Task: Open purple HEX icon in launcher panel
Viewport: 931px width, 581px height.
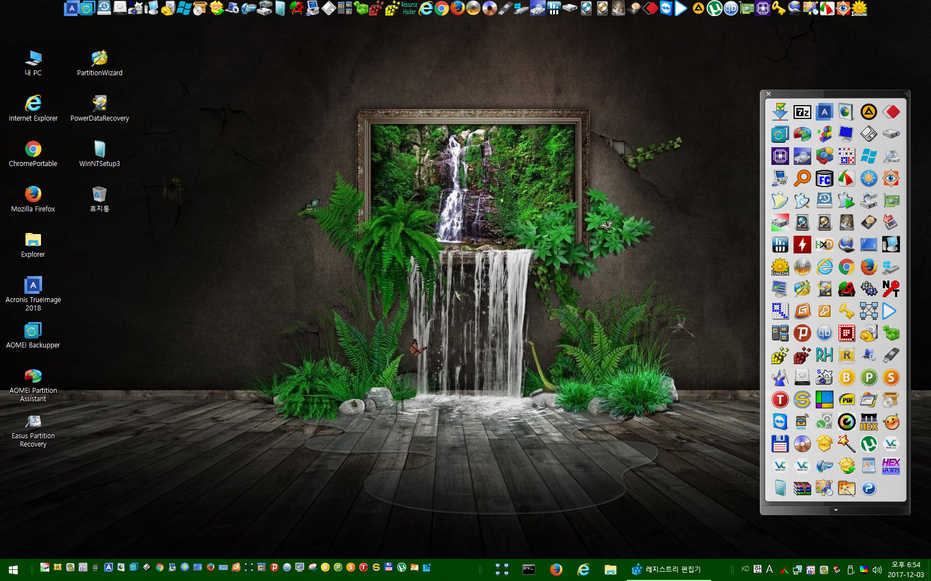Action: coord(891,466)
